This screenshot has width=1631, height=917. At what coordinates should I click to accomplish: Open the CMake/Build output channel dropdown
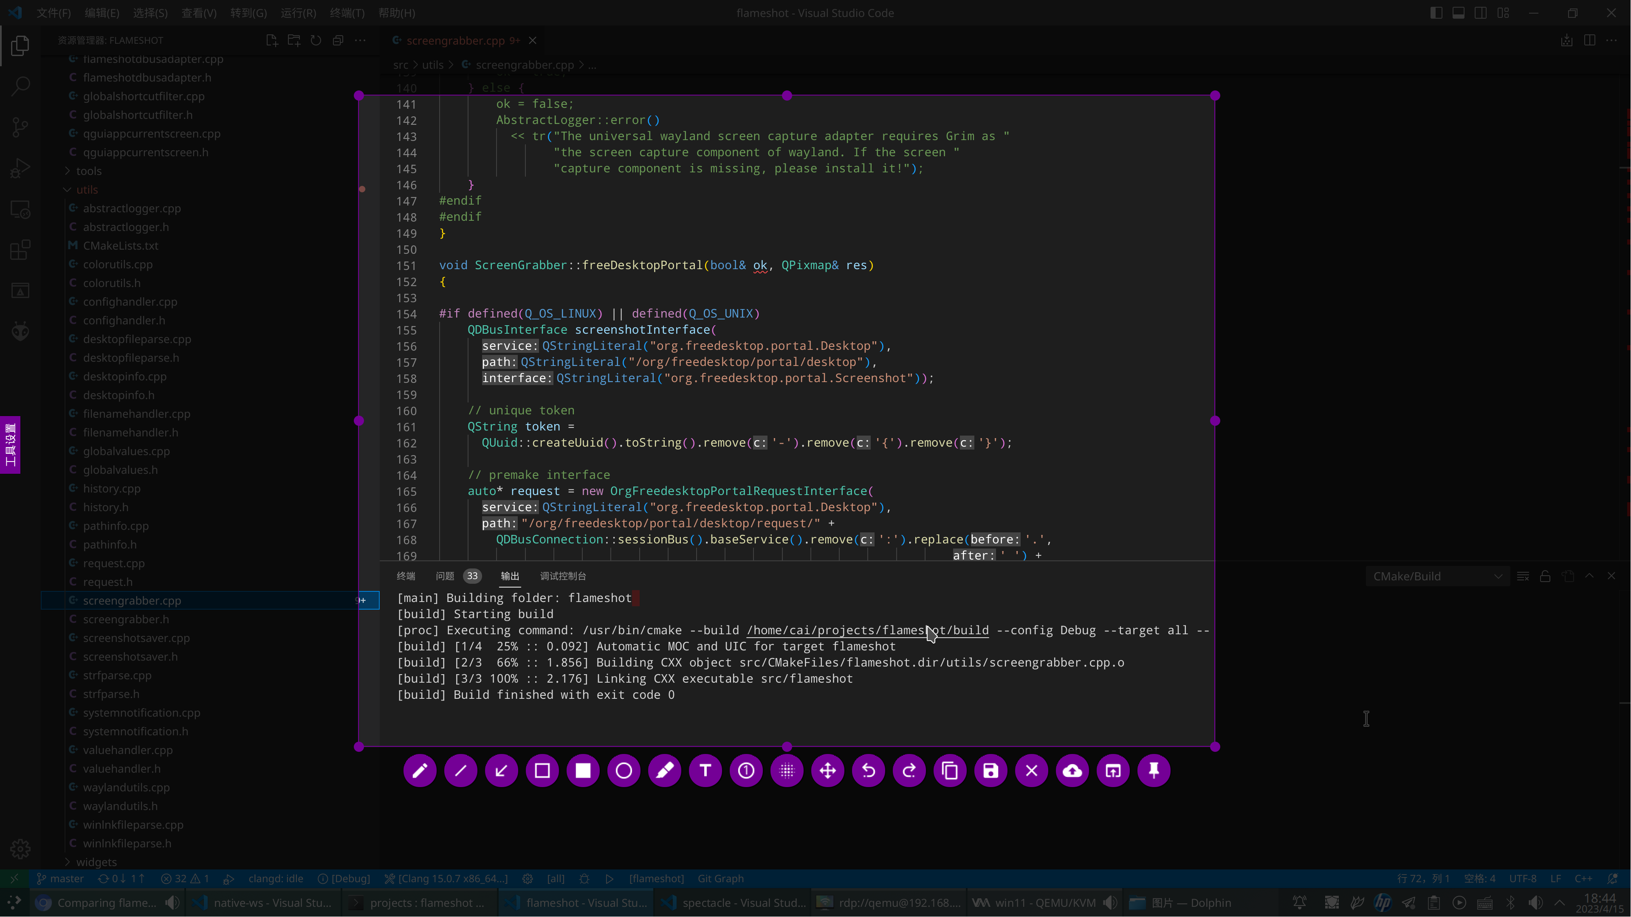pos(1437,576)
